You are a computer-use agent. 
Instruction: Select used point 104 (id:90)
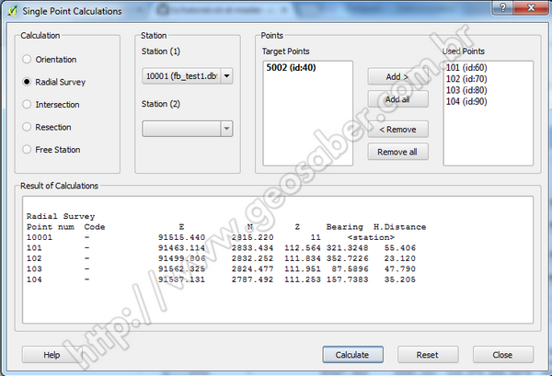[x=466, y=101]
